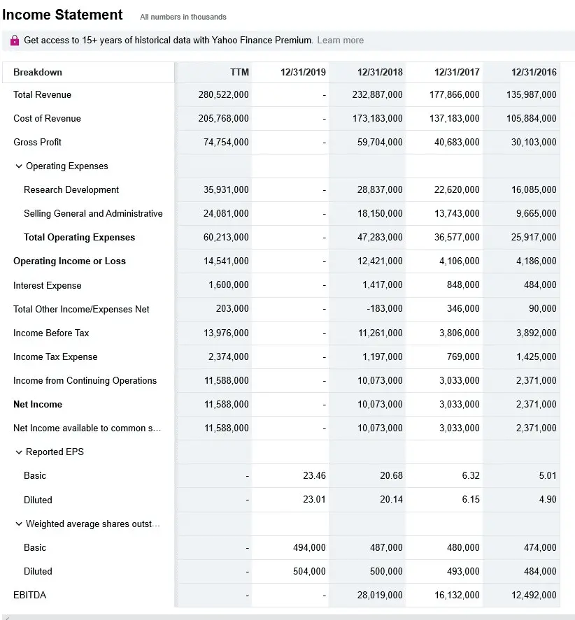The image size is (575, 620).
Task: Open the Learn more link
Action: tap(340, 41)
